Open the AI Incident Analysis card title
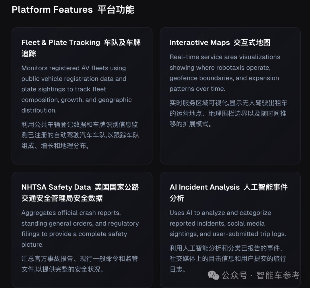This screenshot has width=310, height=288. [x=204, y=187]
